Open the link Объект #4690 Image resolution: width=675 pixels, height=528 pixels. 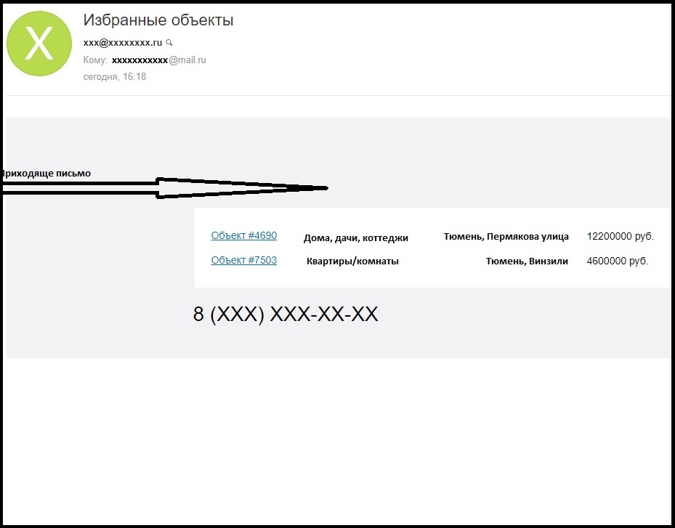coord(243,235)
